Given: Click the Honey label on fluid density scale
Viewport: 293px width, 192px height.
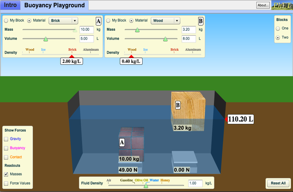Looking at the screenshot, I should click(165, 180).
